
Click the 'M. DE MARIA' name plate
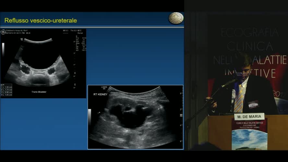249,116
